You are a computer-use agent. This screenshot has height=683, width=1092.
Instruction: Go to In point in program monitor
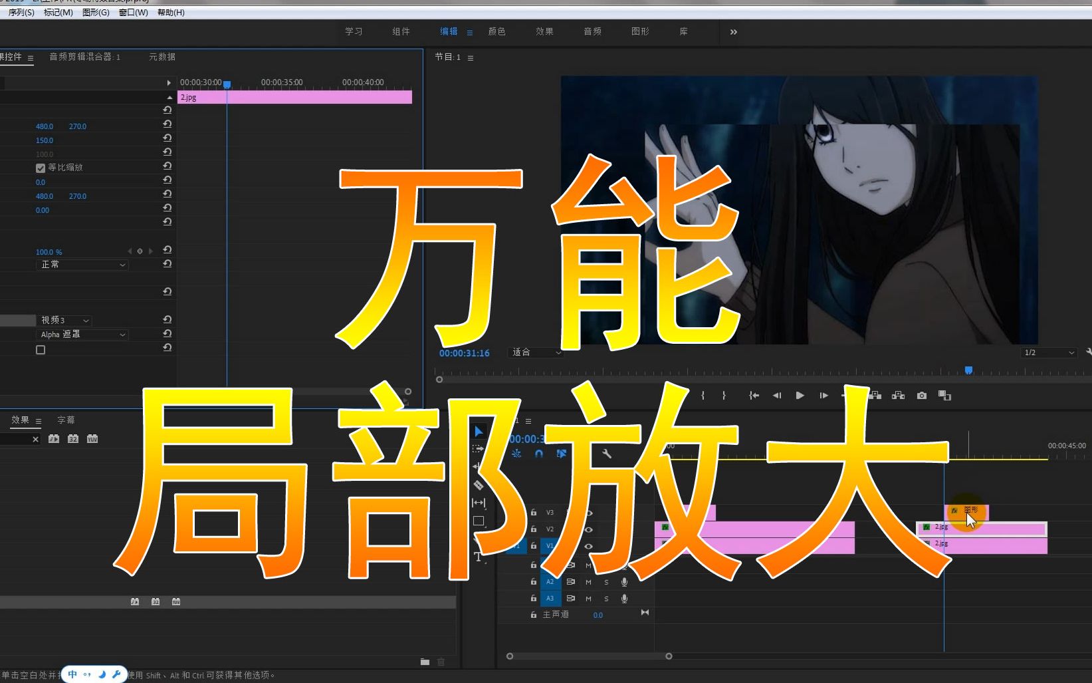[754, 395]
